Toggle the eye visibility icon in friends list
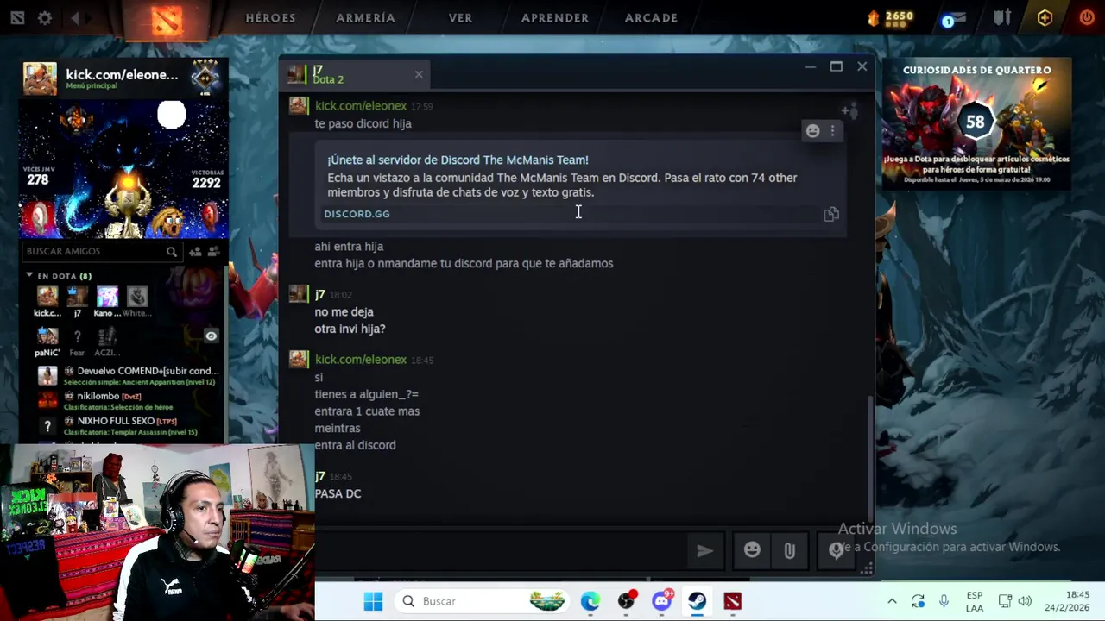This screenshot has height=621, width=1105. (211, 336)
